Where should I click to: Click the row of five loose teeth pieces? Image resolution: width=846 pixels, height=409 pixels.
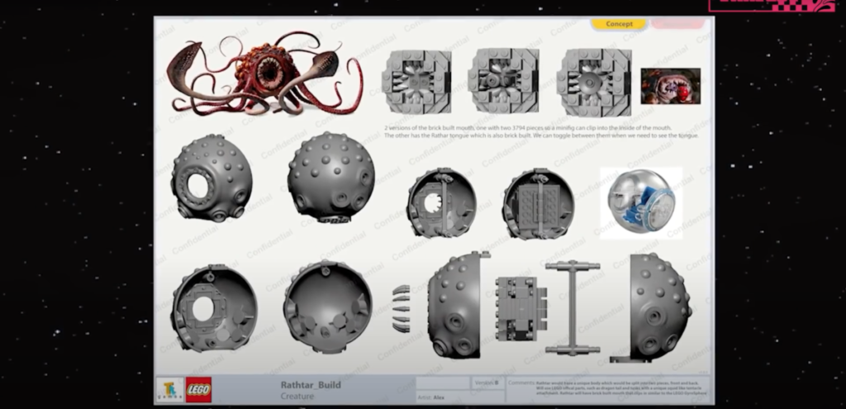tap(401, 309)
